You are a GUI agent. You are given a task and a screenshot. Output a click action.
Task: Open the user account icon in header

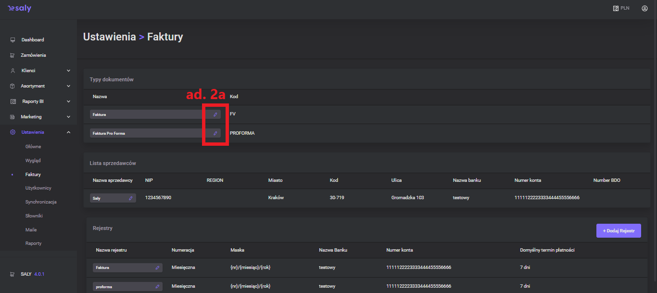point(644,8)
